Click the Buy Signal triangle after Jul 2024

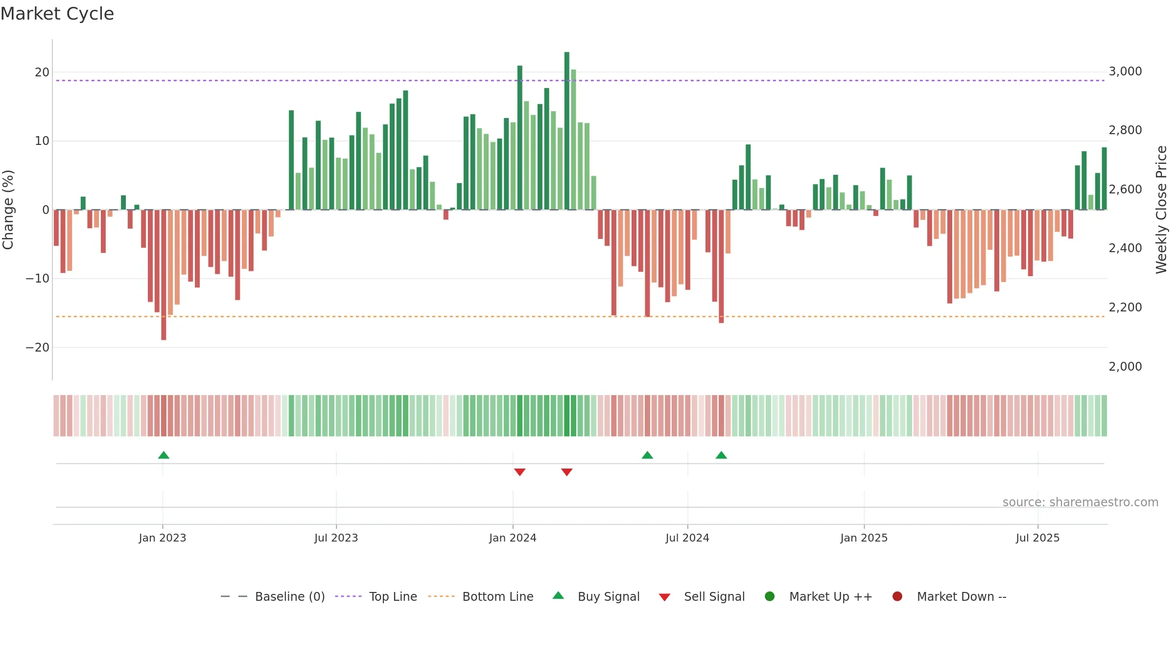(721, 455)
